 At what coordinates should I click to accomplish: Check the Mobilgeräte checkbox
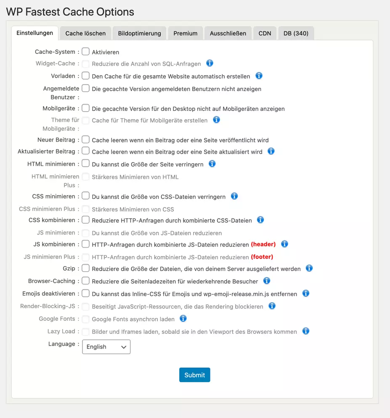click(85, 108)
